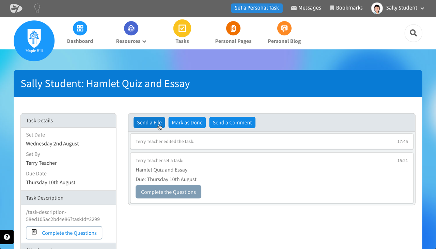Click Sally Student's profile avatar
Image resolution: width=436 pixels, height=249 pixels.
377,8
